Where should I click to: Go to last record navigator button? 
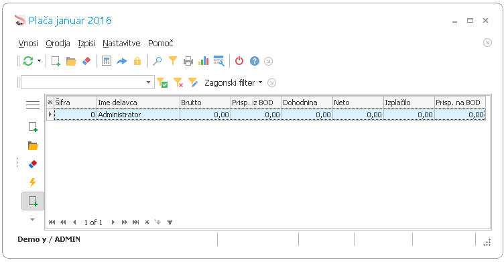pyautogui.click(x=135, y=222)
